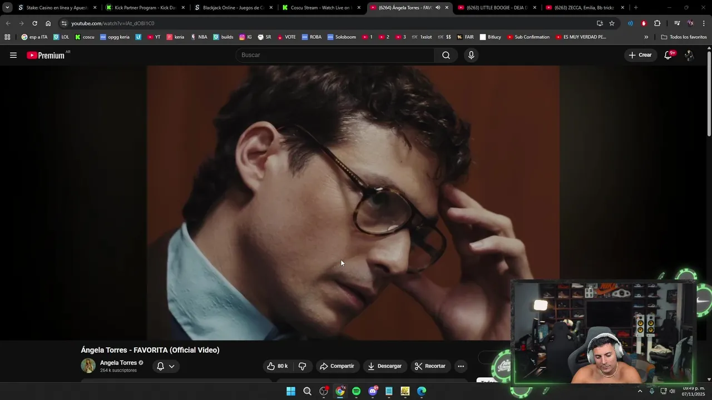Switch to the LITTLE BOOGIE tab
The height and width of the screenshot is (400, 712).
[497, 8]
